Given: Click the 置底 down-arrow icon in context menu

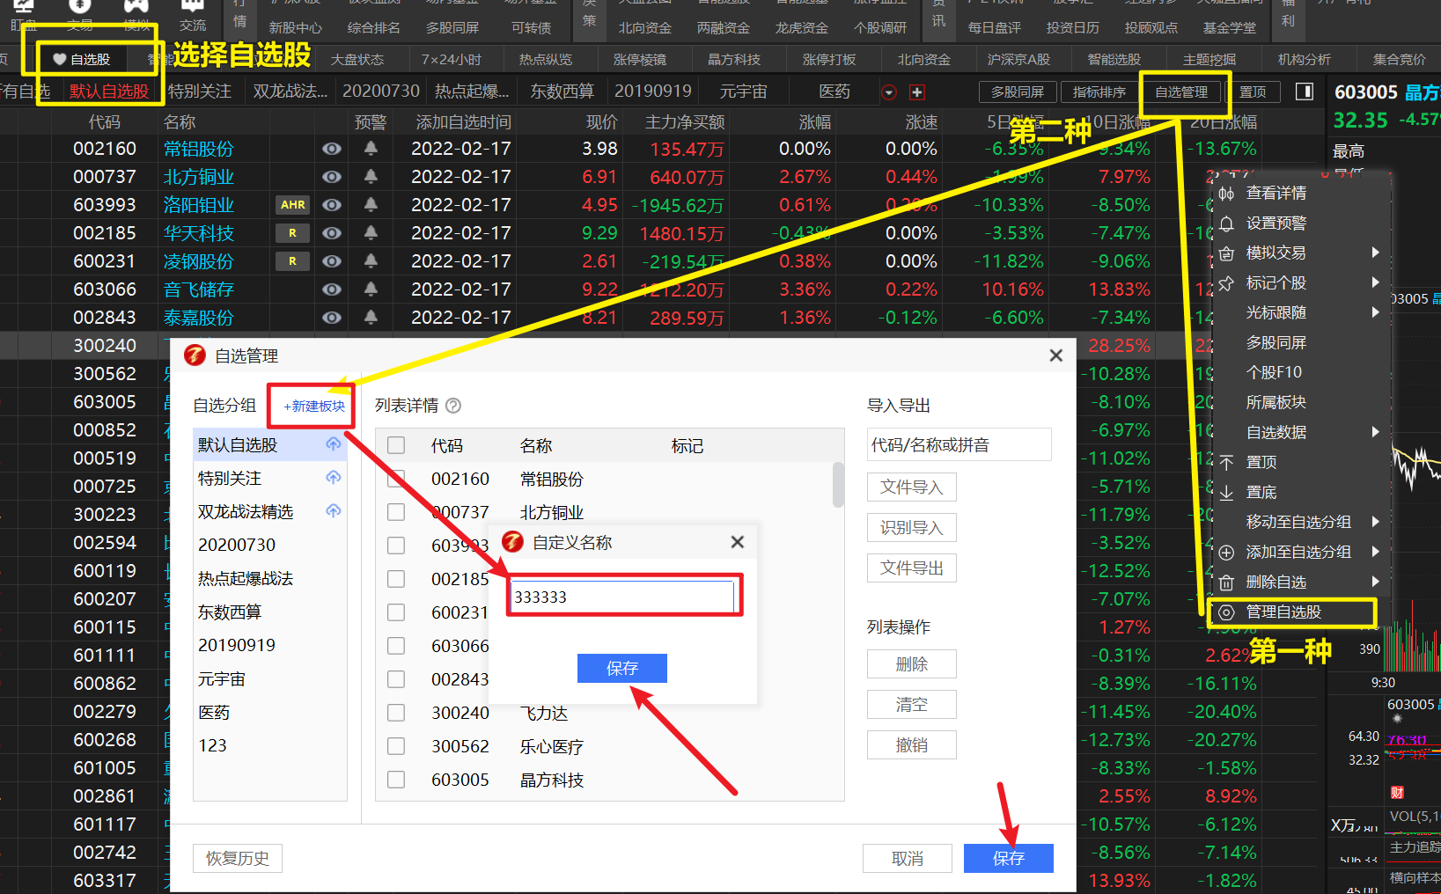Looking at the screenshot, I should pyautogui.click(x=1226, y=492).
